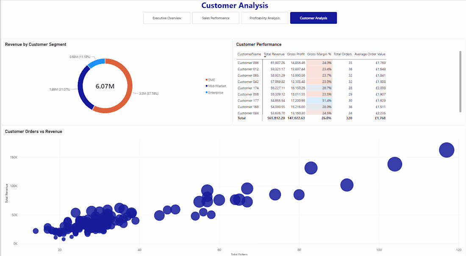
Task: Click the 147,022.63 total gross profit cell
Action: click(x=296, y=118)
